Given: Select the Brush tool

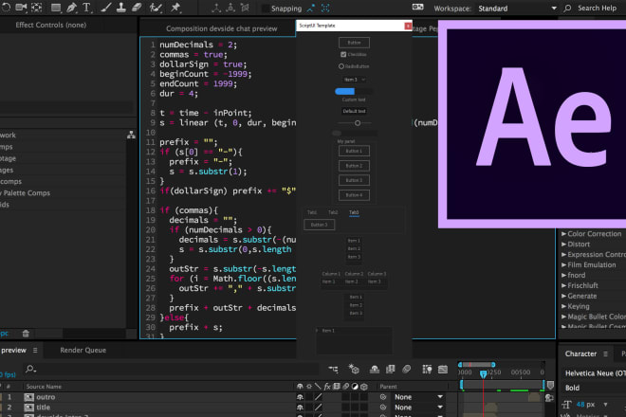Looking at the screenshot, I should point(106,8).
